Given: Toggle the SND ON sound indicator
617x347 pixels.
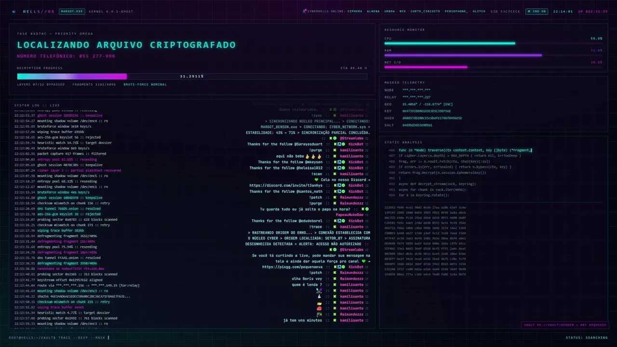Looking at the screenshot, I should (538, 11).
